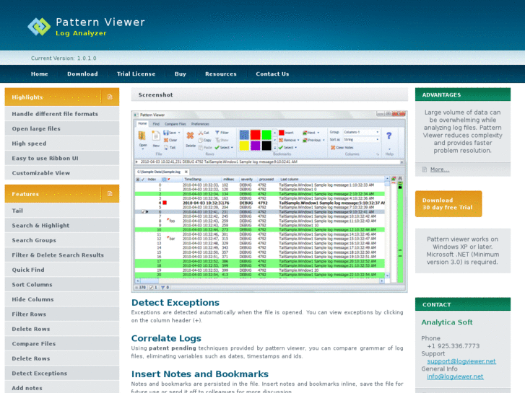The width and height of the screenshot is (525, 393).
Task: Click the binoculars icon right of grid
Action: 400,179
